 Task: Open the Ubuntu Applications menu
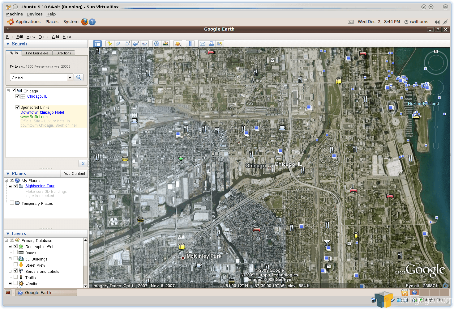click(x=28, y=22)
